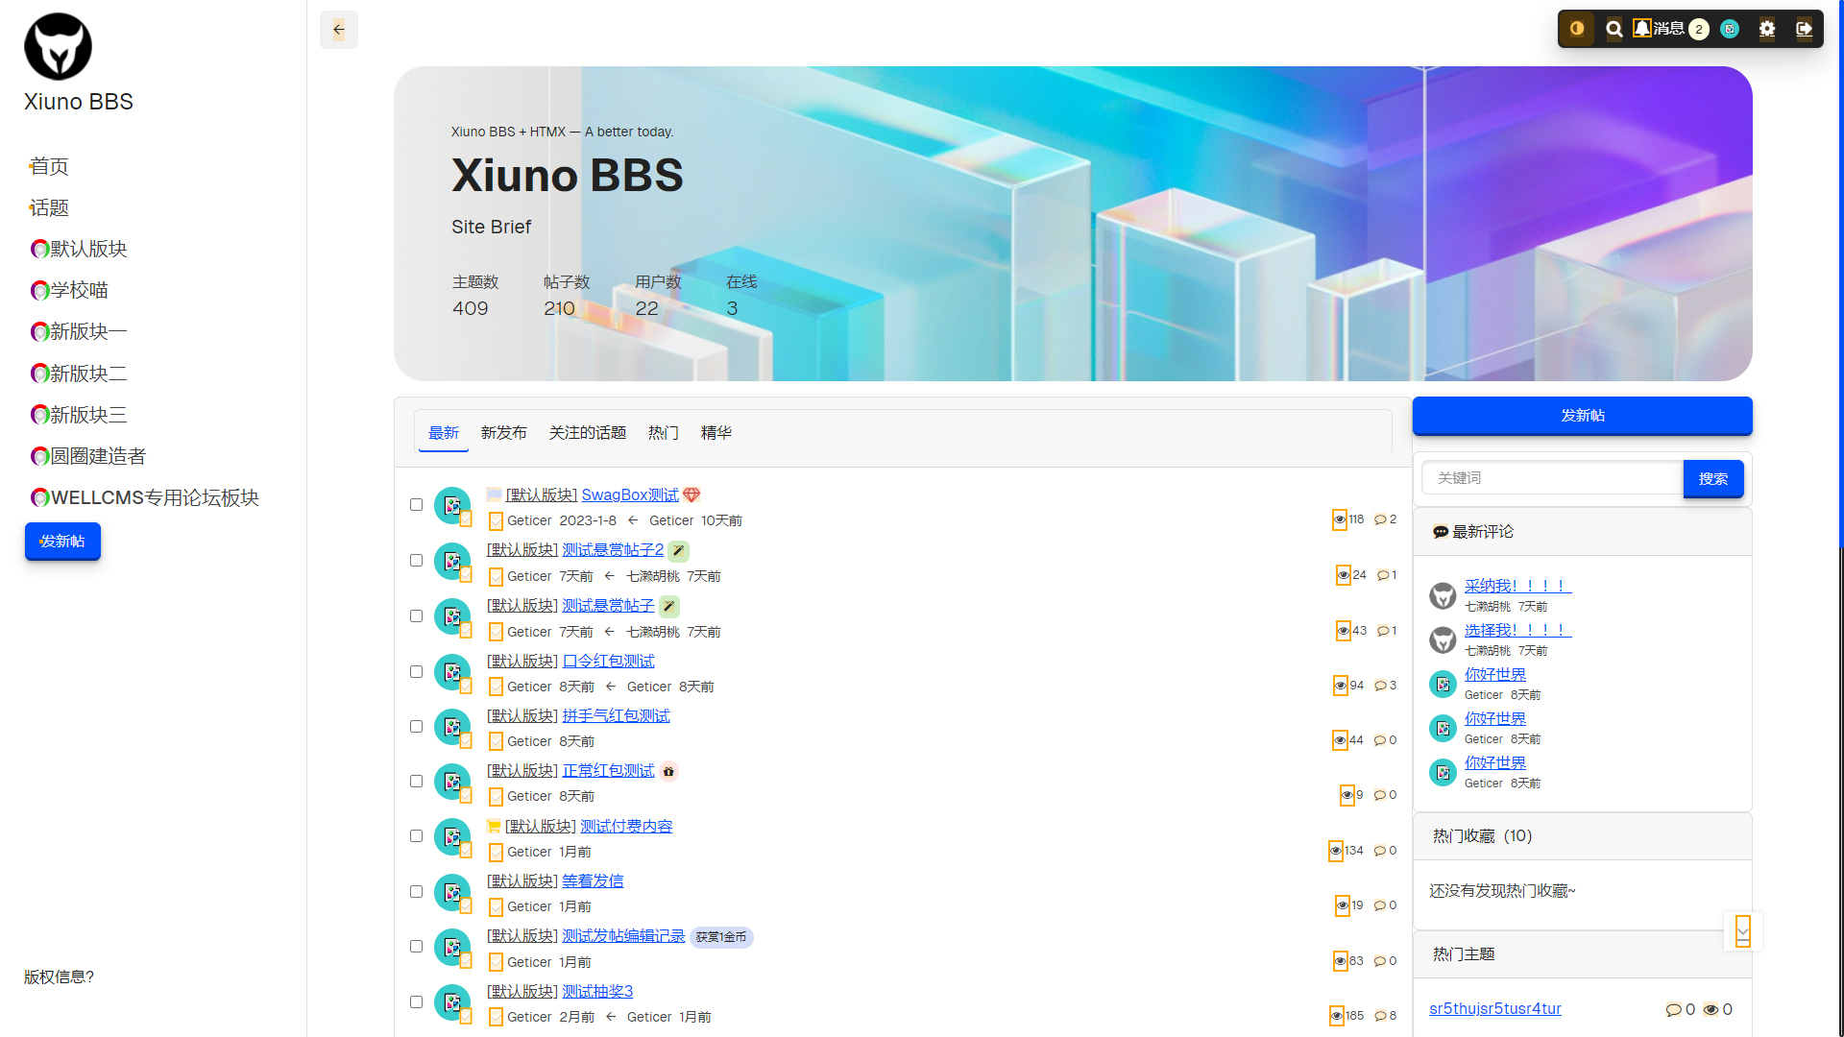Screen dimensions: 1844x1037
Task: Click the view count eye icon for SwagBox测试
Action: [1340, 519]
